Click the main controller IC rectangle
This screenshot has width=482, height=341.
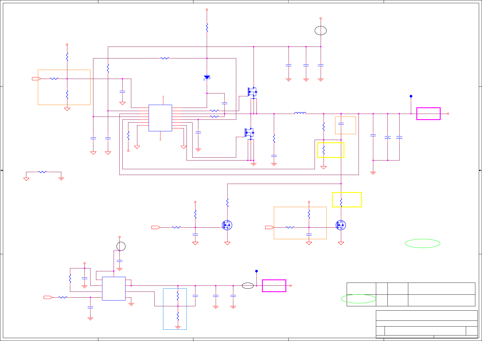(160, 118)
